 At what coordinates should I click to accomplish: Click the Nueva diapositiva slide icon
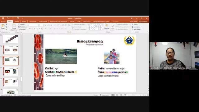tap(14, 25)
